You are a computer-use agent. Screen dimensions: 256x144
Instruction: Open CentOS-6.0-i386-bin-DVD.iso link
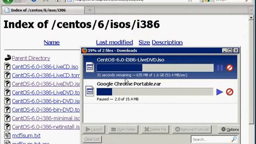pyautogui.click(x=46, y=101)
